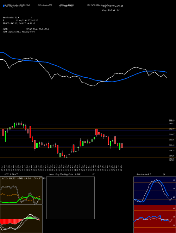
Task: Click the ADX '(MGR) 19.2, 18.5, 27.4' values
Action: tap(37, 29)
